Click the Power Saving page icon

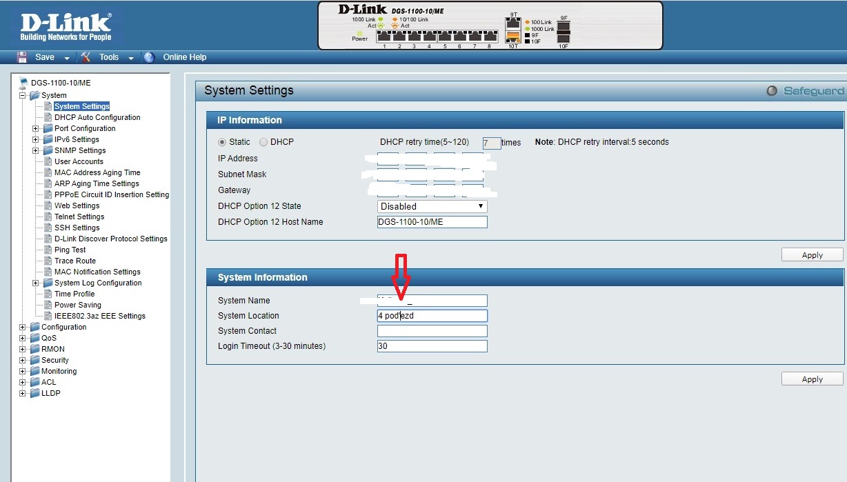48,305
